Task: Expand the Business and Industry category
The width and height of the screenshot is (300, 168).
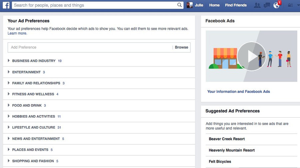Action: point(9,61)
